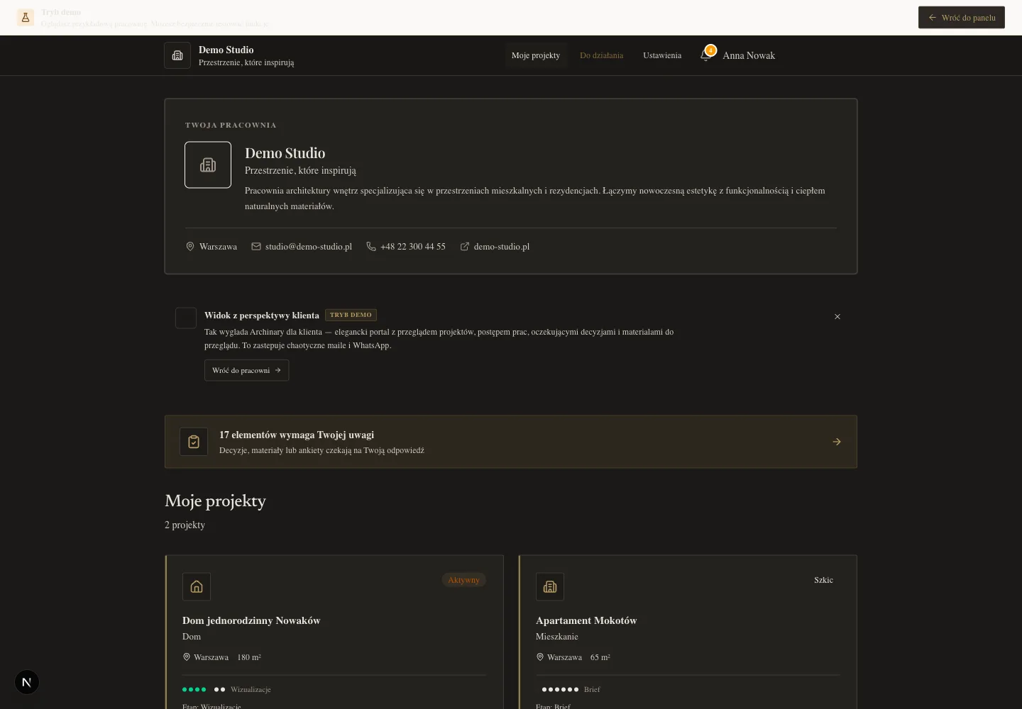Click the Demo Studio heading in studio card
The image size is (1022, 709).
[285, 153]
